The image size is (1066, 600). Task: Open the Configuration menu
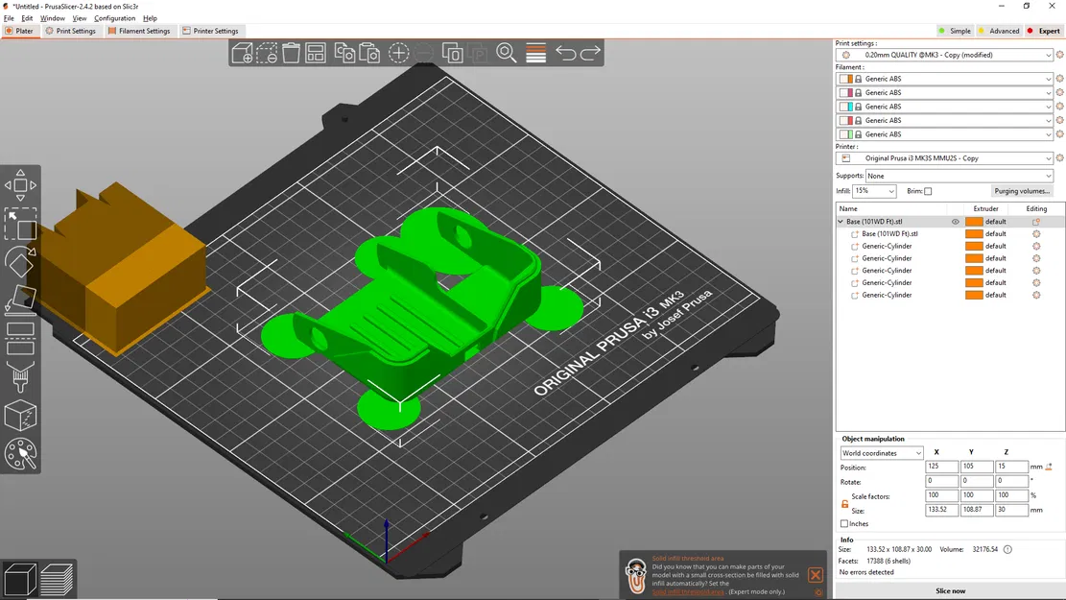pos(114,18)
